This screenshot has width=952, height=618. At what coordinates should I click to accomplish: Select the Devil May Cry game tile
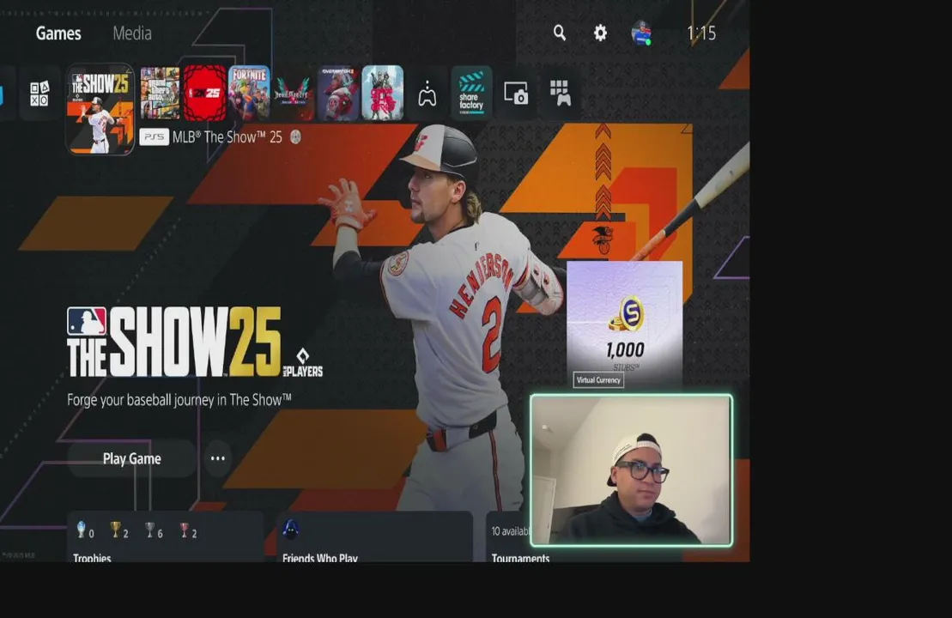[x=294, y=93]
